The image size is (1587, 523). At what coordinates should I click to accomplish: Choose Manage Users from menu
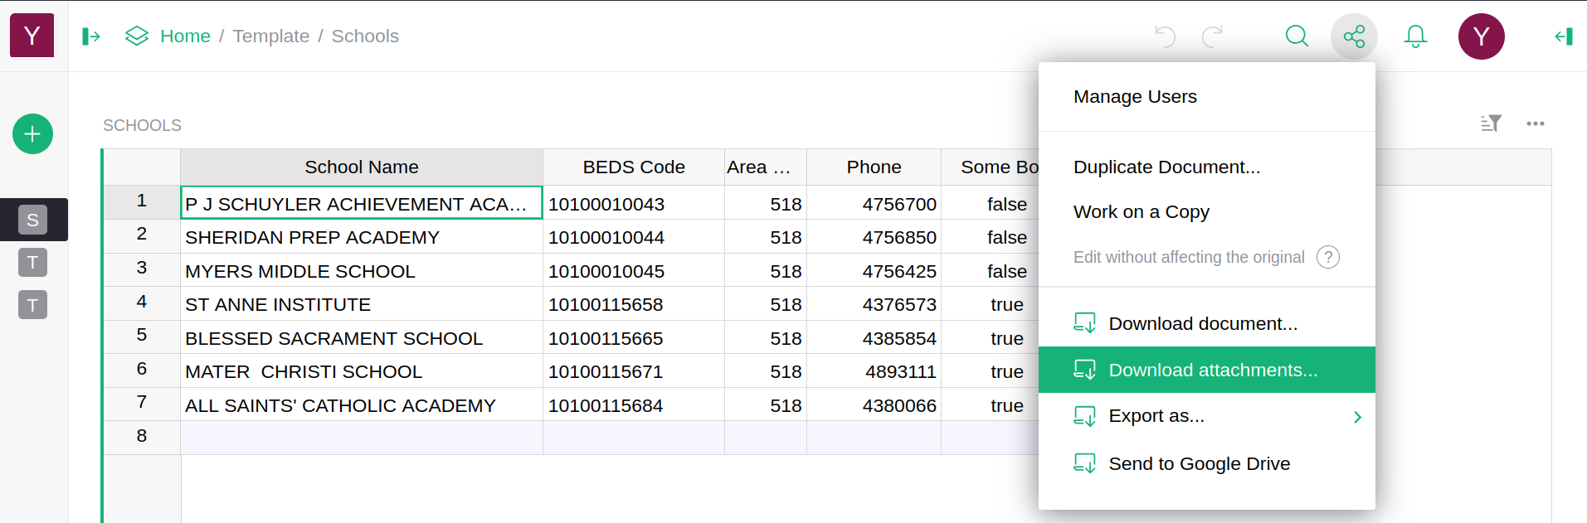[x=1135, y=97]
